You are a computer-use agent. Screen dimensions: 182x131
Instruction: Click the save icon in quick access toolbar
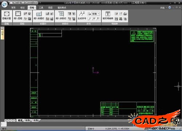point(19,3)
